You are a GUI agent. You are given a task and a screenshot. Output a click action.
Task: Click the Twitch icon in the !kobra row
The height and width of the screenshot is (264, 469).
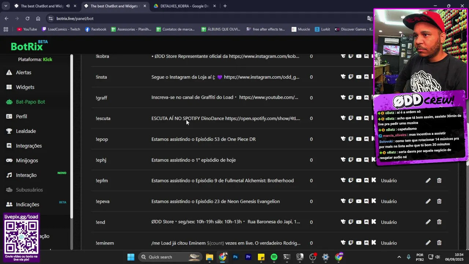click(351, 56)
